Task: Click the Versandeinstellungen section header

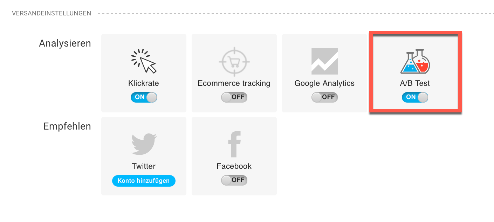Action: point(52,13)
